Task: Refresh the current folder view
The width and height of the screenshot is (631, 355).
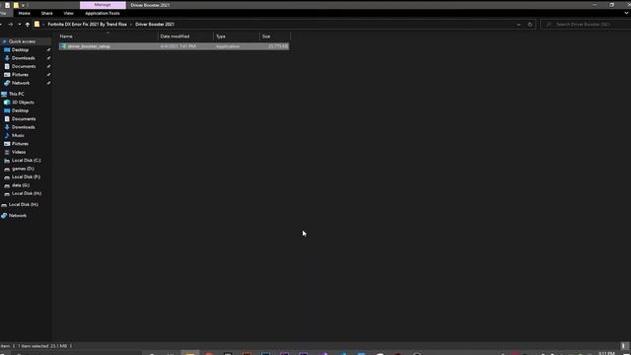Action: point(530,25)
